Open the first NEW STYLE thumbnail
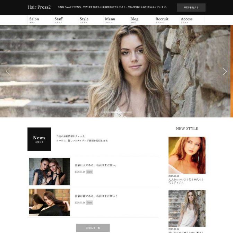Viewport: 233px width, 233px height. tap(187, 155)
